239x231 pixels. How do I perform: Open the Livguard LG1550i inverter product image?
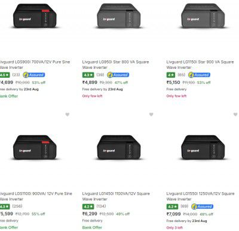[203, 148]
